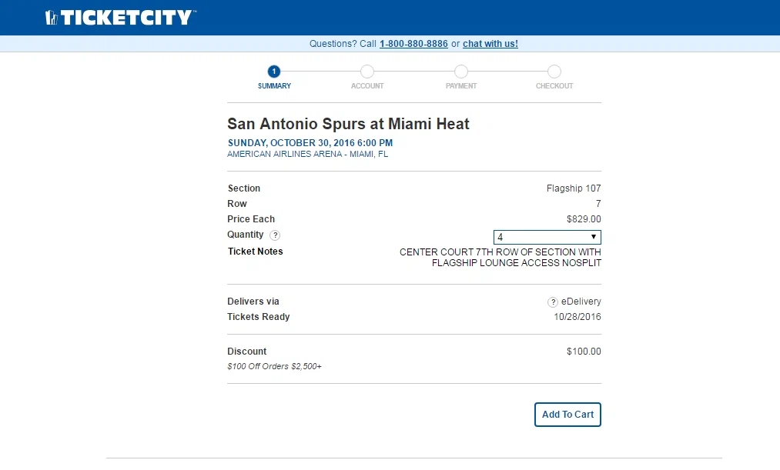Open the Quantity help question mark

tap(275, 235)
